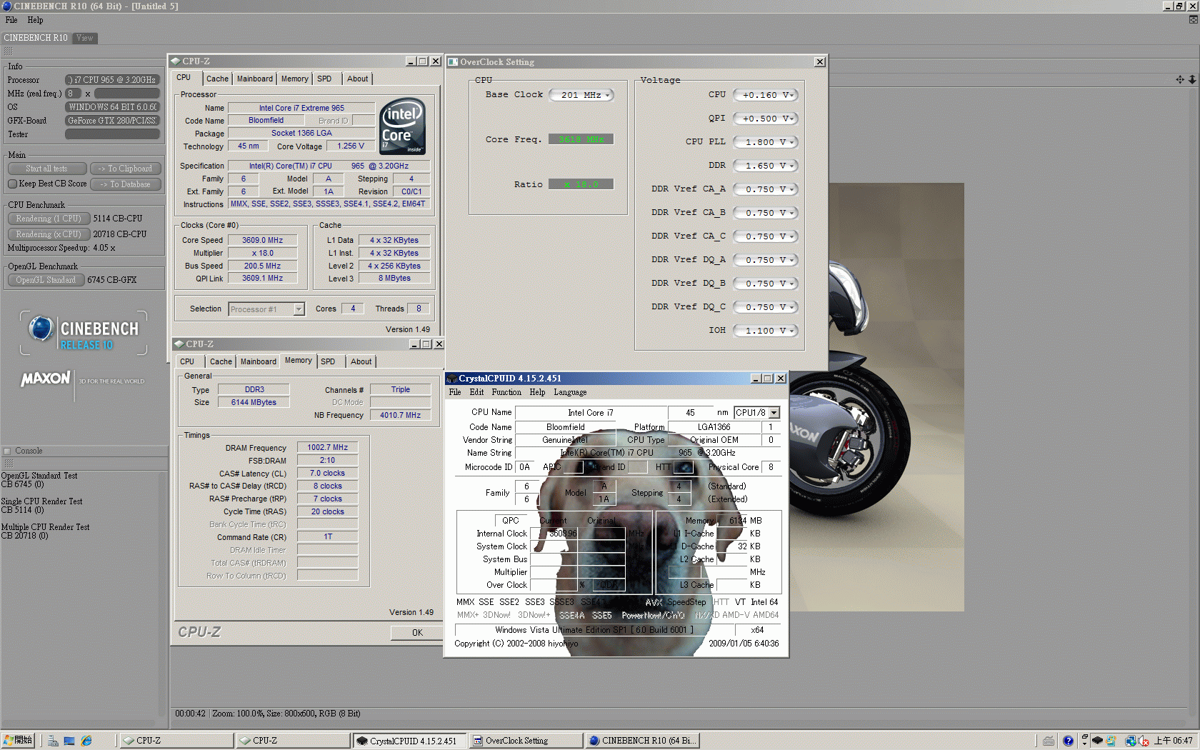Open Language menu in CrystalCPUID
Image resolution: width=1200 pixels, height=750 pixels.
click(x=570, y=392)
